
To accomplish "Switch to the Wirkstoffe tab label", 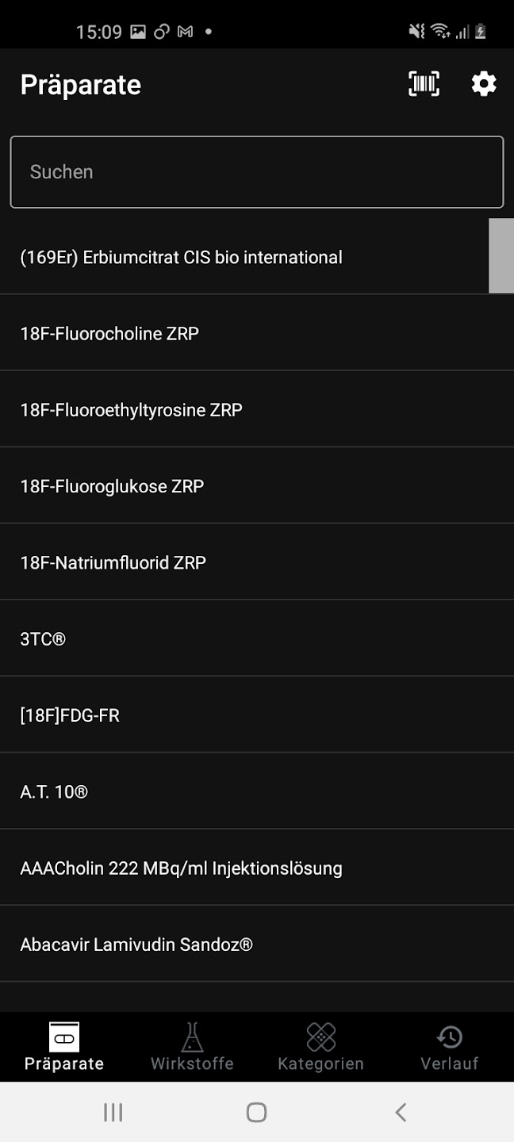I will [x=192, y=1063].
